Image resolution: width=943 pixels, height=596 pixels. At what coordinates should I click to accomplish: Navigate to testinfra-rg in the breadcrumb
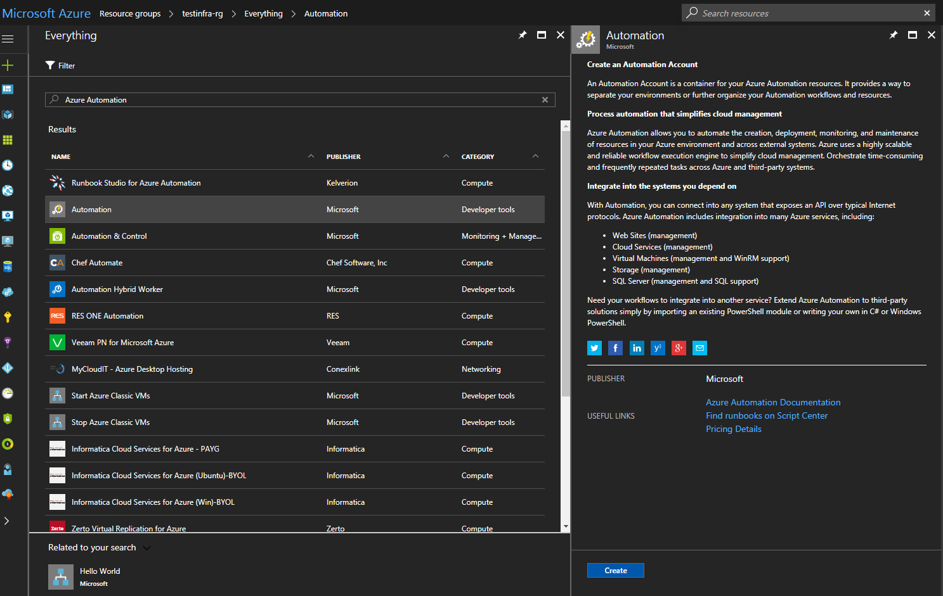202,13
